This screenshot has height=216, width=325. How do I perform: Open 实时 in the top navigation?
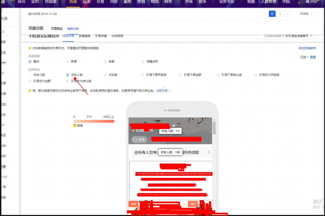click(x=35, y=2)
